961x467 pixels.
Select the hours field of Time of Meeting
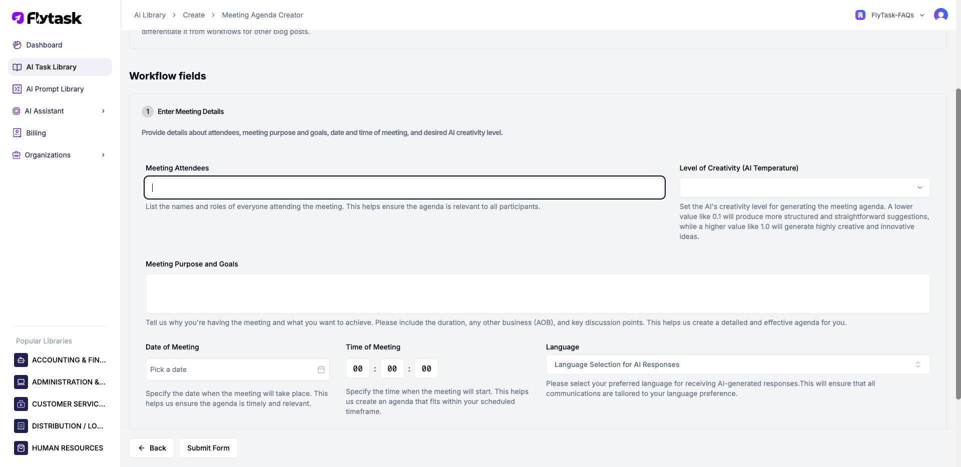point(358,368)
